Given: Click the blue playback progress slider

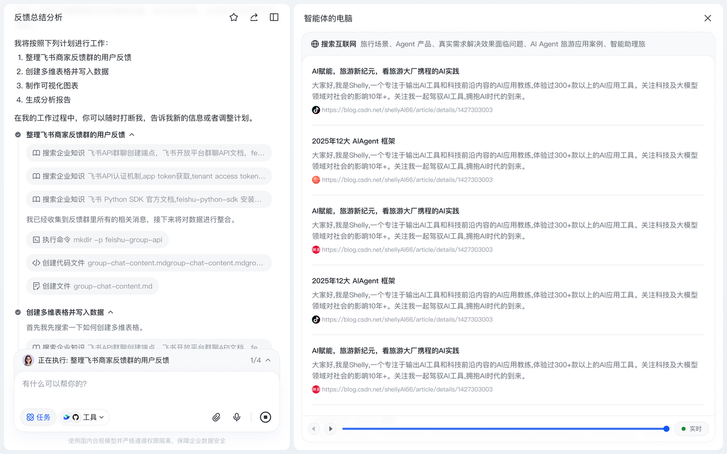Looking at the screenshot, I should coord(503,429).
